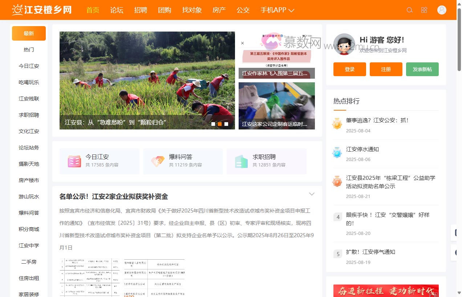Open 求职招聘 via its briefcase icon
Viewport: 462px width, 297px height.
(x=241, y=161)
